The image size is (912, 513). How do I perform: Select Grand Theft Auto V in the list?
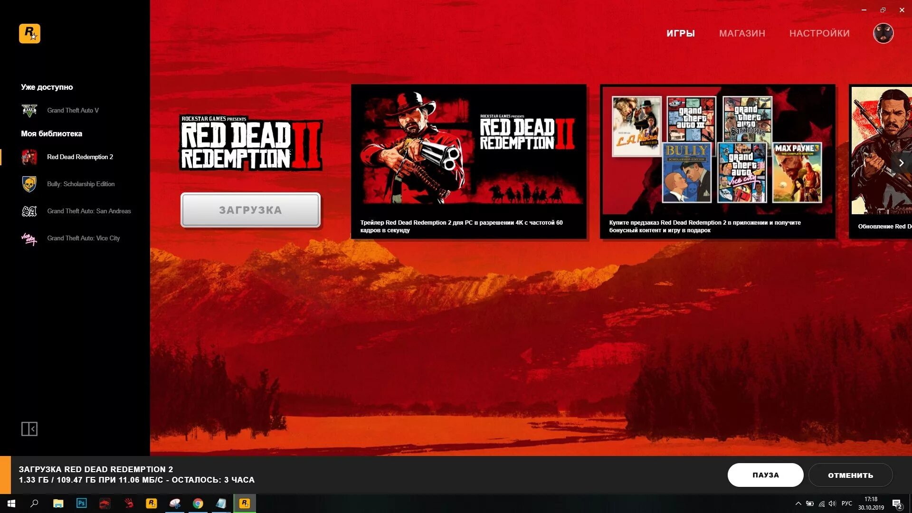tap(73, 110)
